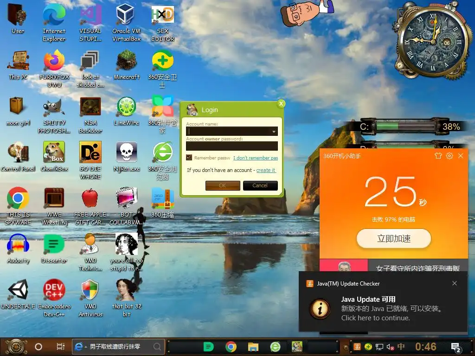Open the User desktop icon
This screenshot has width=475, height=356.
click(x=18, y=19)
